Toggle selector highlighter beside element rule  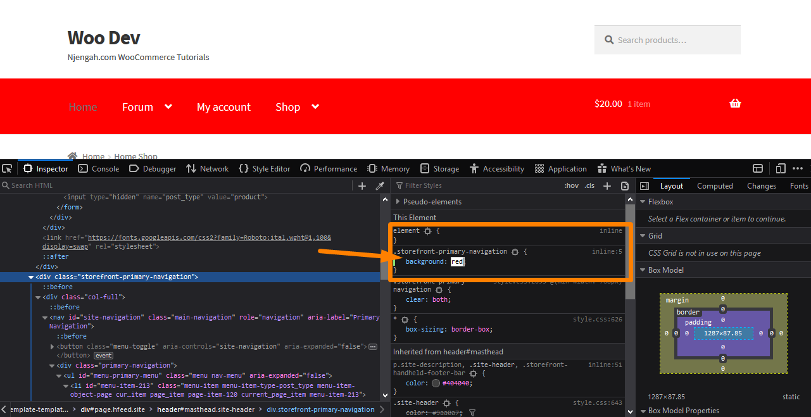(x=428, y=231)
